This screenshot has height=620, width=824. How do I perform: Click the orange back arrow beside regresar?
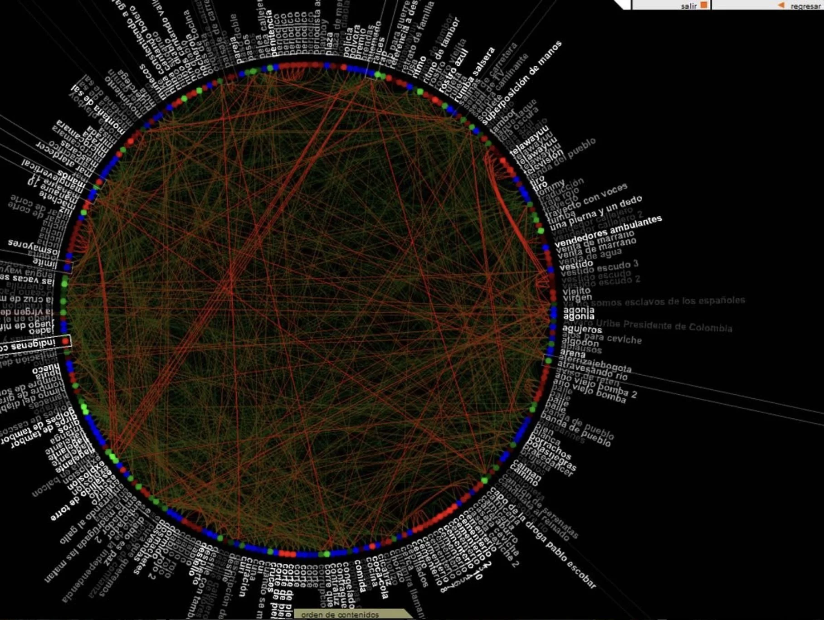tap(780, 5)
